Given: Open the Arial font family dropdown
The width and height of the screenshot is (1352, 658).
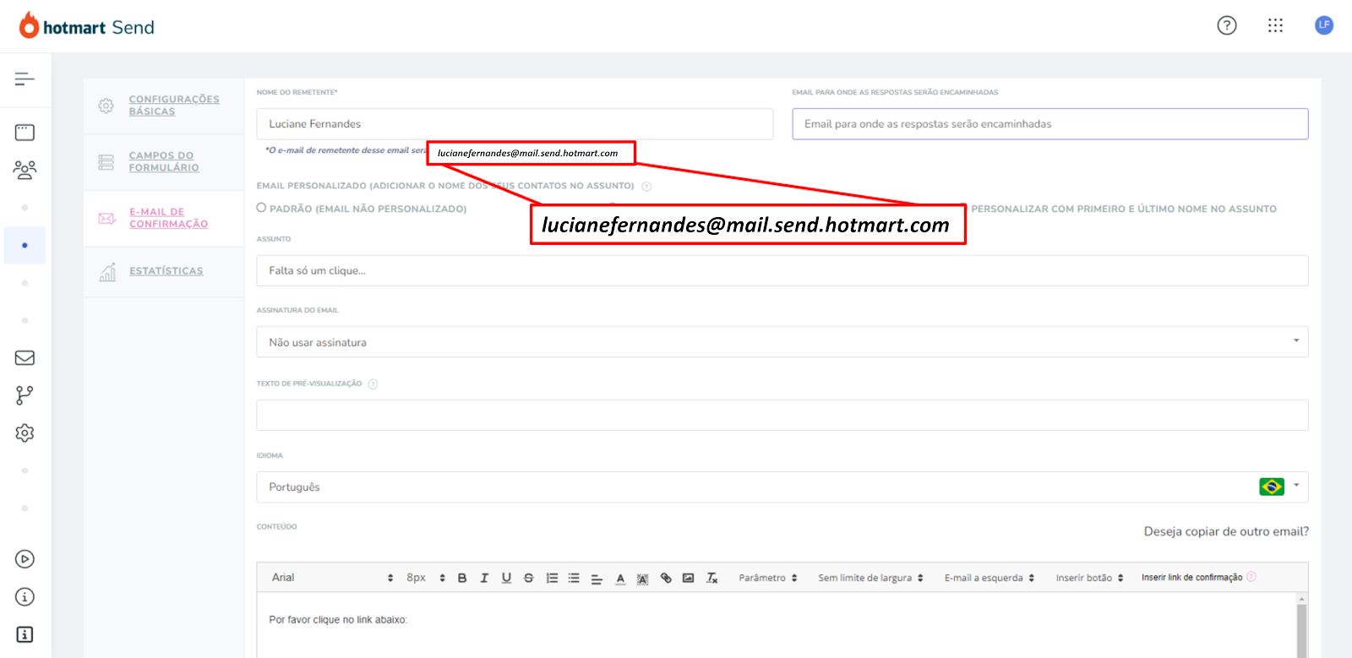Looking at the screenshot, I should tap(332, 578).
